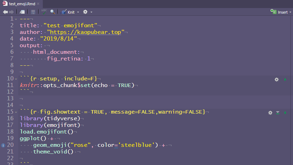Screen dimensions: 293x165
Task: Go forward to next source location
Action: [x=12, y=12]
